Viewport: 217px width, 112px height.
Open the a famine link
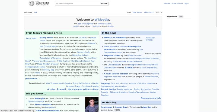coord(129,68)
